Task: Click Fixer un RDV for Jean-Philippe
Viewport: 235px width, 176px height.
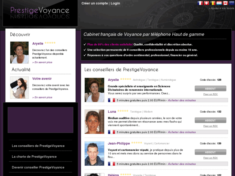Action: pos(210,158)
